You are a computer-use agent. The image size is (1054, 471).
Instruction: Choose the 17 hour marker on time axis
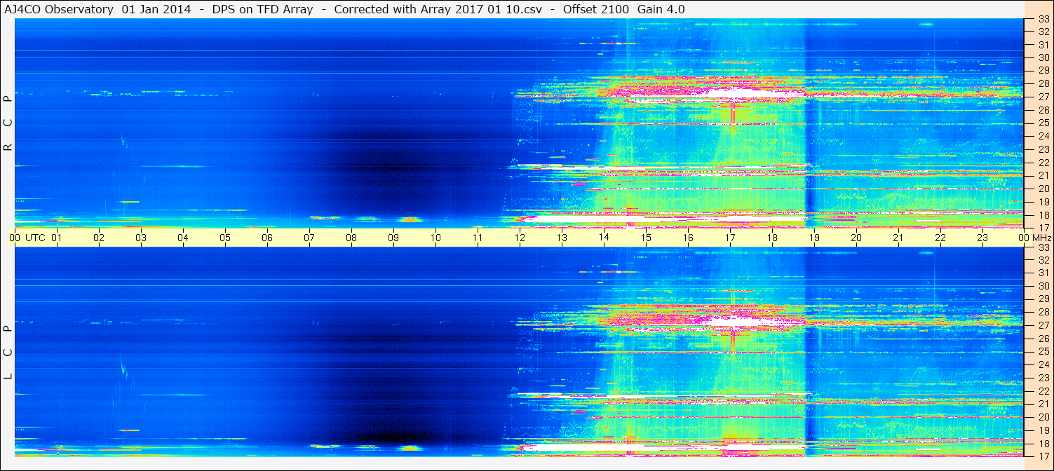[730, 238]
